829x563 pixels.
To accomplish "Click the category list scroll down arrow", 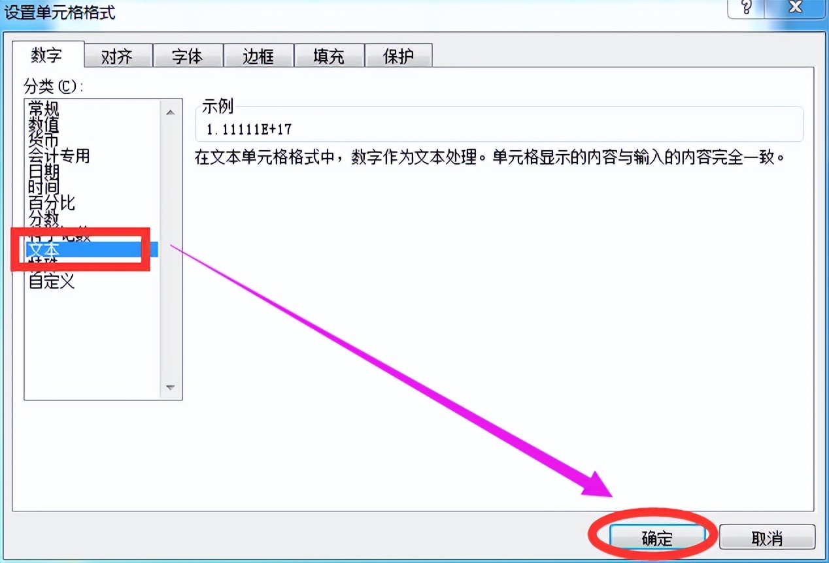I will click(x=171, y=387).
